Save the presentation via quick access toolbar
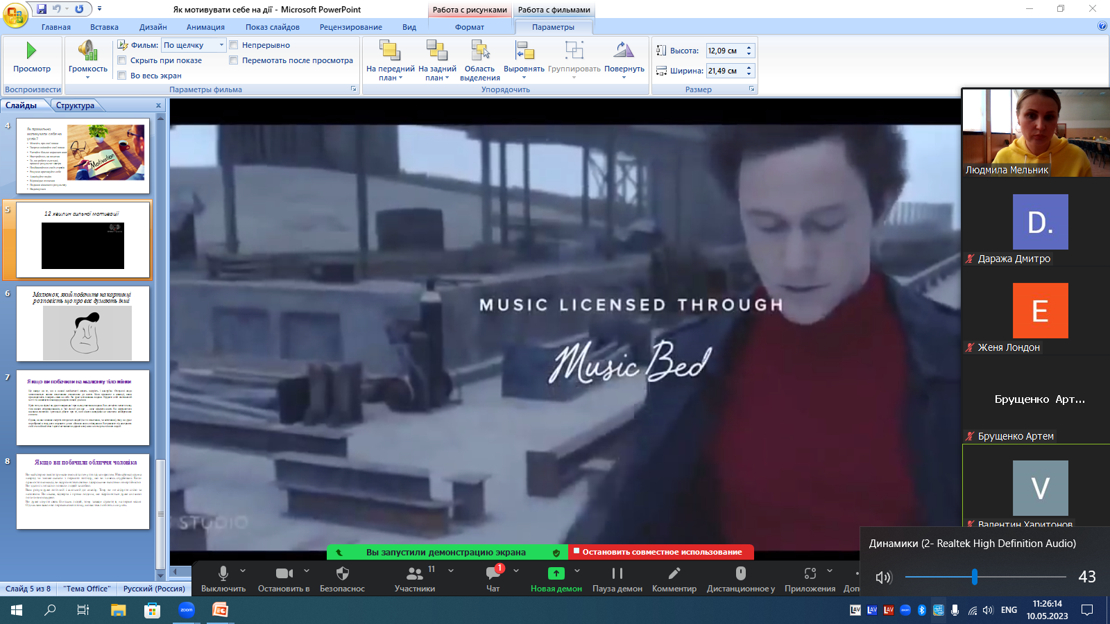1110x624 pixels. tap(42, 9)
